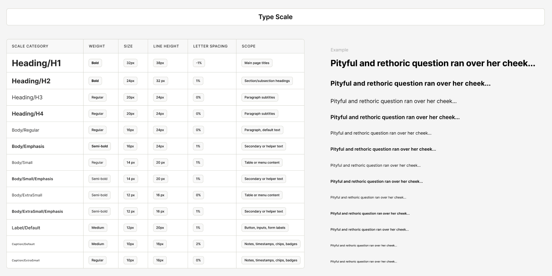Click the "Paragraph, default text" scope chip
The width and height of the screenshot is (552, 276).
pos(263,130)
